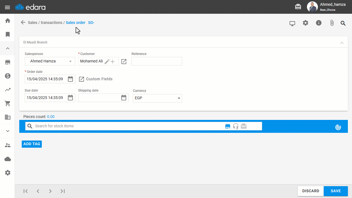Open the cloud icon in sidebar
Image resolution: width=352 pixels, height=198 pixels.
click(x=8, y=159)
